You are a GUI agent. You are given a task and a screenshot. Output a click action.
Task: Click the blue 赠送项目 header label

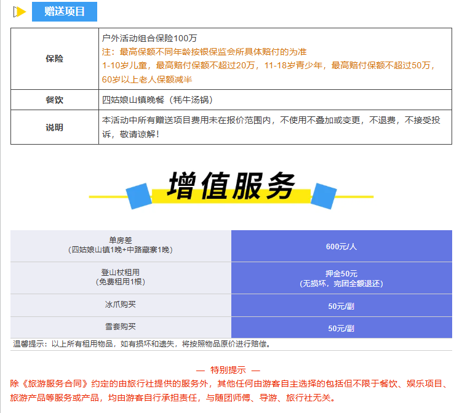point(65,12)
